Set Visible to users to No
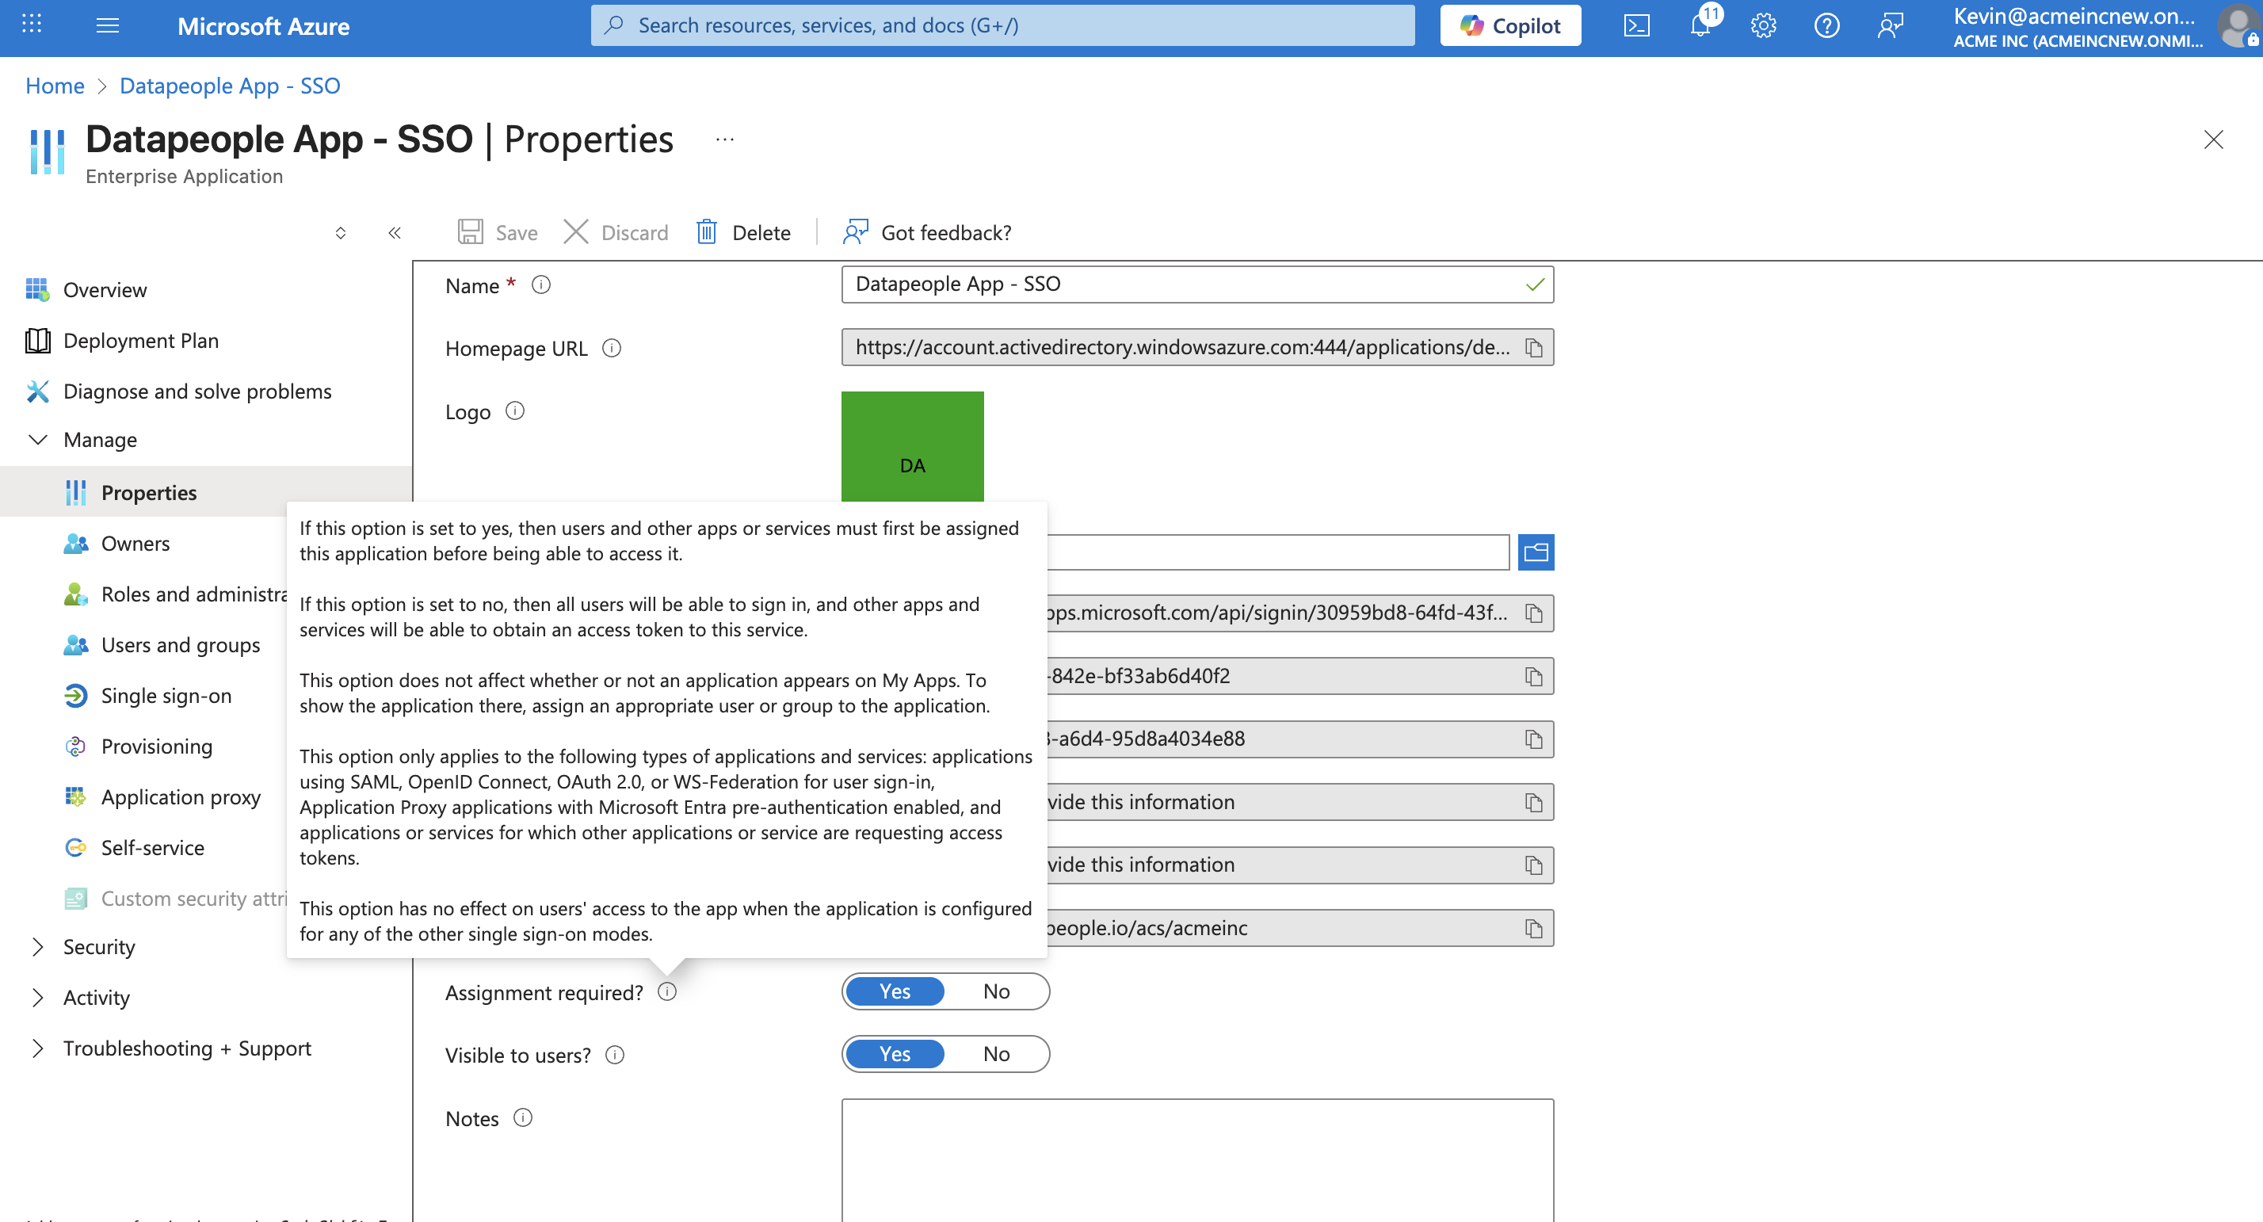Image resolution: width=2263 pixels, height=1222 pixels. click(996, 1053)
